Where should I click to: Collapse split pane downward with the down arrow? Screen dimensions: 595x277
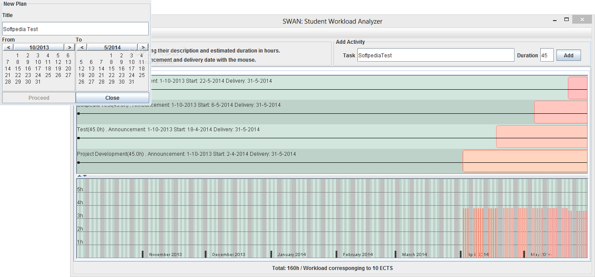click(85, 176)
